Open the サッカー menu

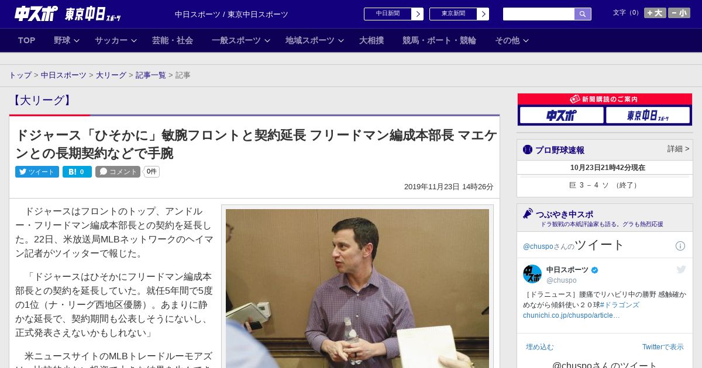[111, 40]
